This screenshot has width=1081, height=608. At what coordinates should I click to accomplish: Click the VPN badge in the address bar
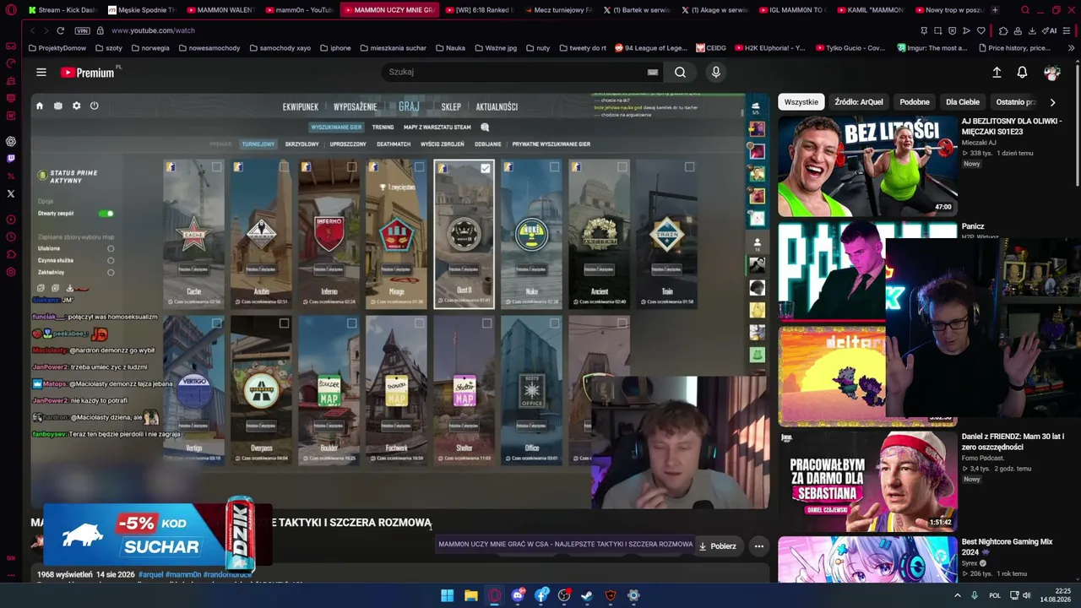click(82, 30)
